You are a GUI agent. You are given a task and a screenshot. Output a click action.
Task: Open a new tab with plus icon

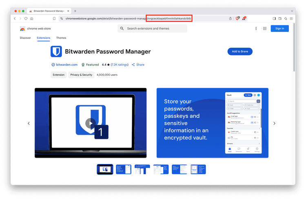[75, 11]
